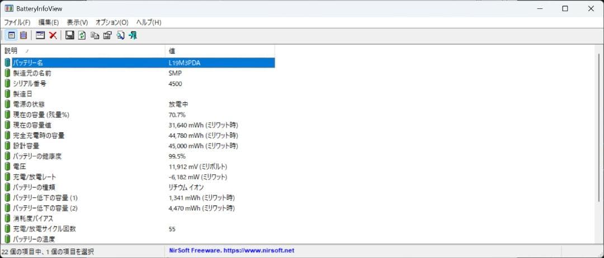This screenshot has width=604, height=258.
Task: Open the ヘルプ(H) menu
Action: coord(149,22)
